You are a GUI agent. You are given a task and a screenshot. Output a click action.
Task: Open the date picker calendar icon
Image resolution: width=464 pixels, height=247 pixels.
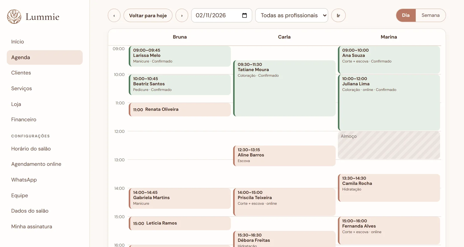click(244, 15)
